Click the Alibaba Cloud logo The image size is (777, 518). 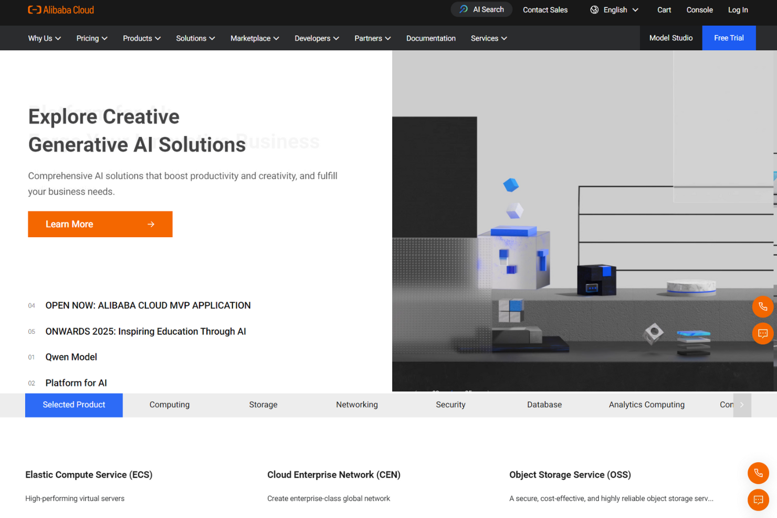(x=60, y=9)
